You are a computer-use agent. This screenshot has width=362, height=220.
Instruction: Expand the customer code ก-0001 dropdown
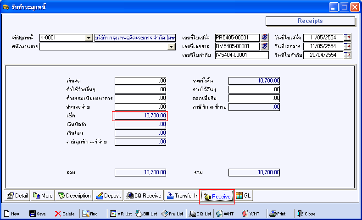[89, 38]
